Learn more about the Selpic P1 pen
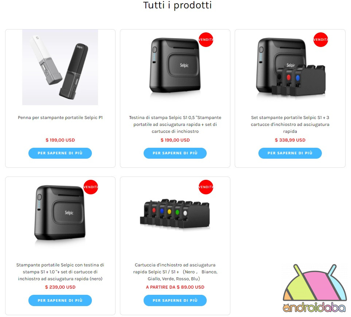The height and width of the screenshot is (317, 351). point(60,153)
